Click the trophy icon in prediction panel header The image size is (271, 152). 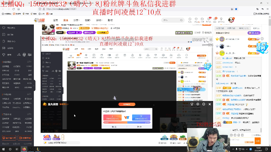tap(192, 104)
